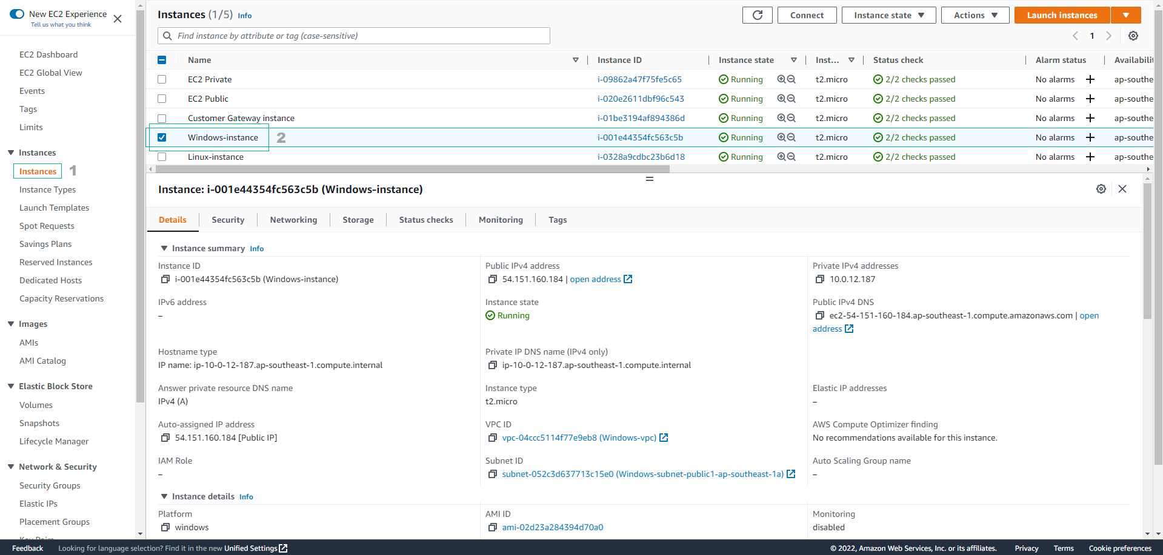Add alarm for Windows-instance row
This screenshot has height=555, width=1163.
(x=1090, y=137)
